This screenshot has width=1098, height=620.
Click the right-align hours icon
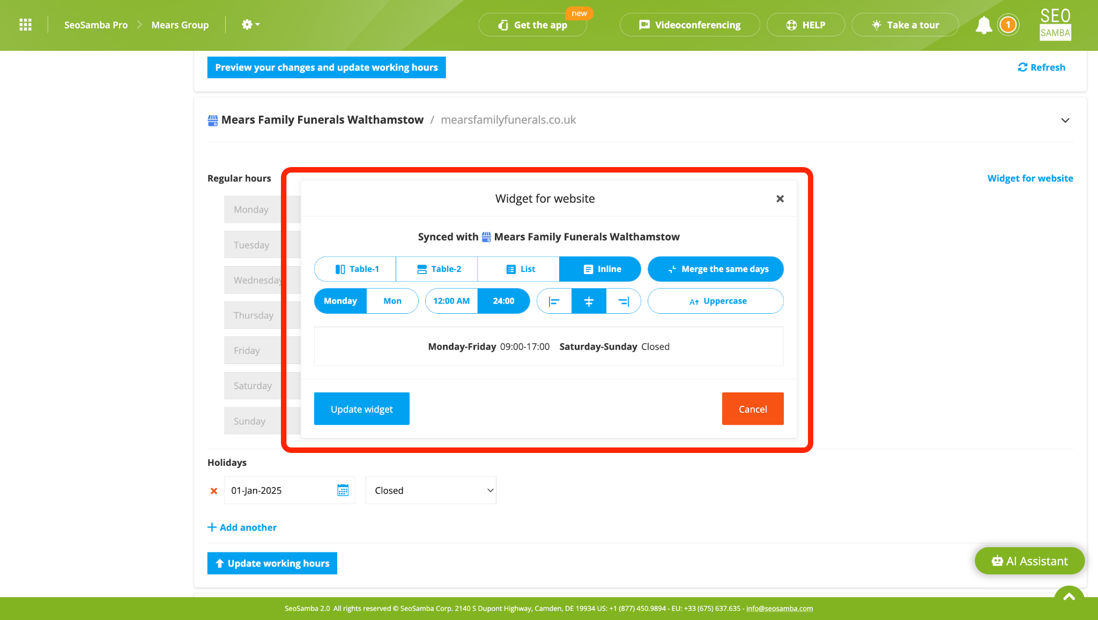tap(624, 300)
